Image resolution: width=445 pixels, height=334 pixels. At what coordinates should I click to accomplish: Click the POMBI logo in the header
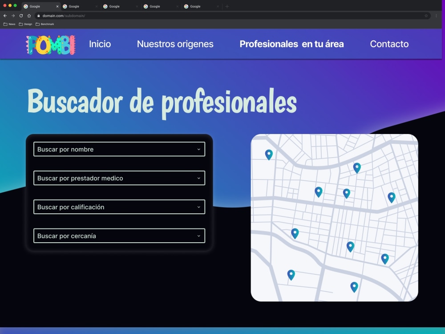tap(51, 45)
